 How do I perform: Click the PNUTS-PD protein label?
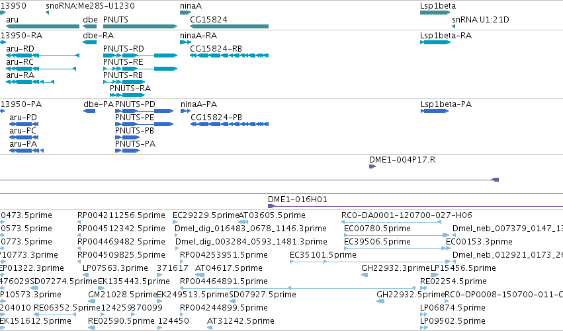click(x=135, y=104)
